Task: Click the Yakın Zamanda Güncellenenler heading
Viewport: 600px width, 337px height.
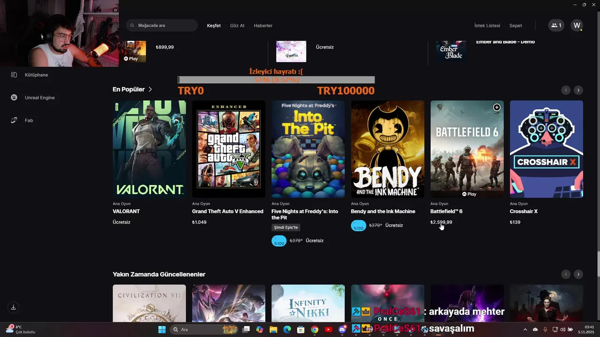Action: click(159, 274)
